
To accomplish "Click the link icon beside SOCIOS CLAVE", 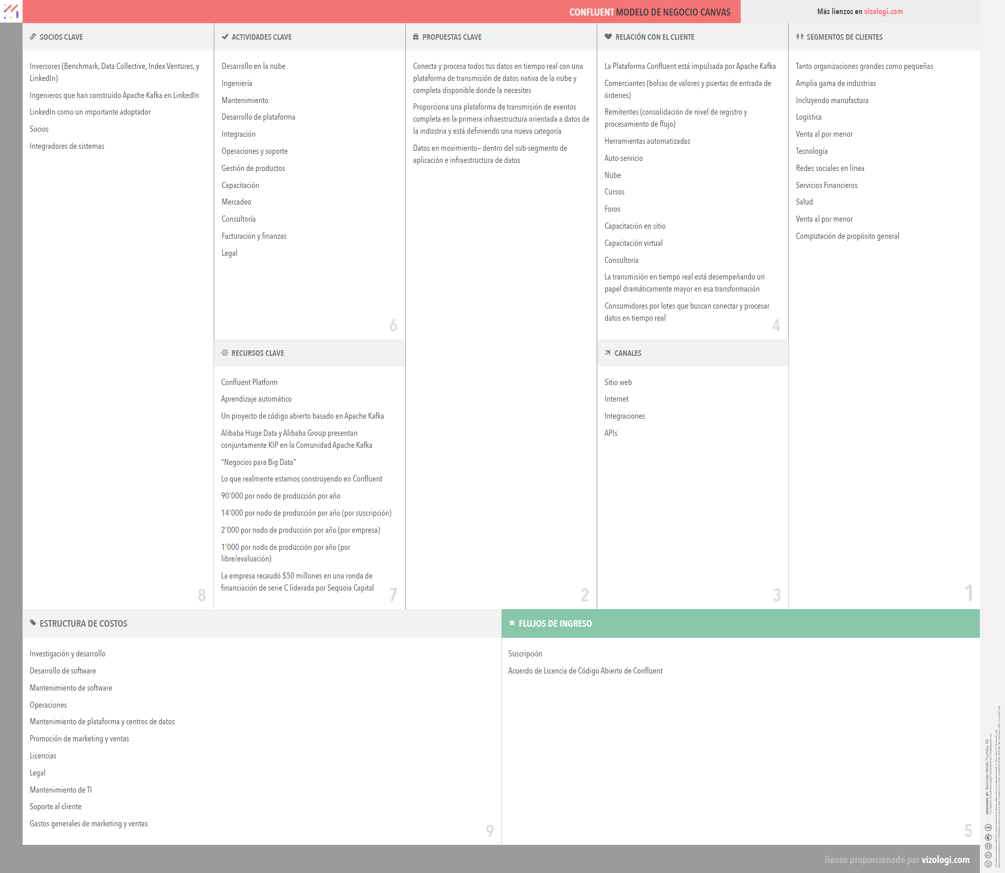I will click(33, 37).
